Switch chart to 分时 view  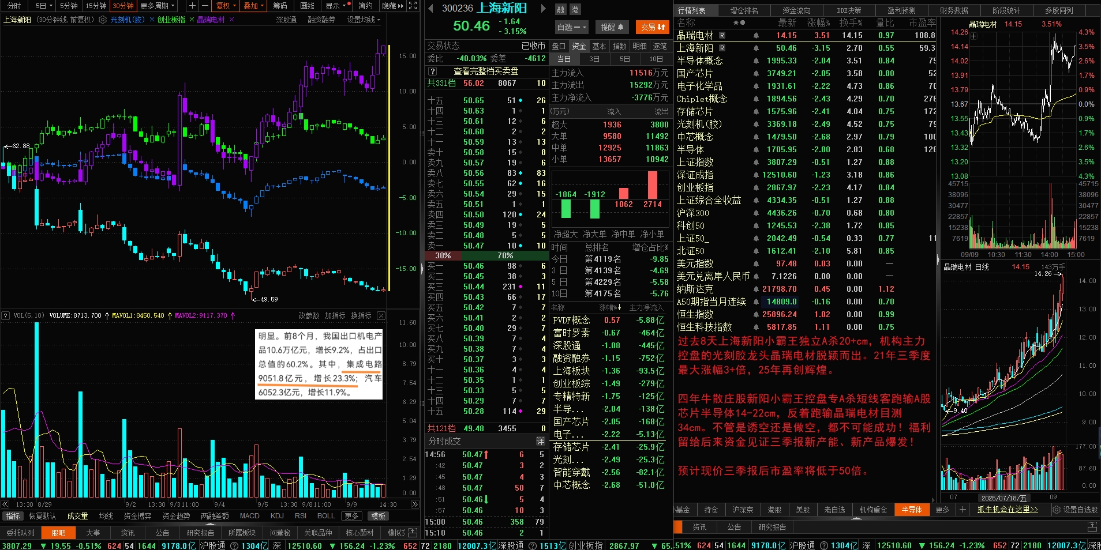coord(14,6)
